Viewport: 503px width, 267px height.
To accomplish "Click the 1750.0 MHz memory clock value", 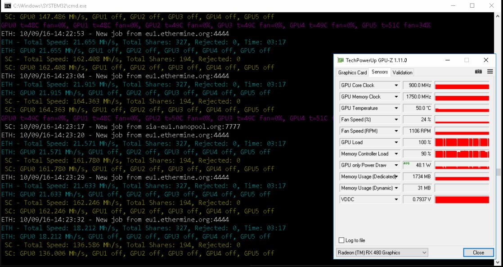I will (x=417, y=97).
